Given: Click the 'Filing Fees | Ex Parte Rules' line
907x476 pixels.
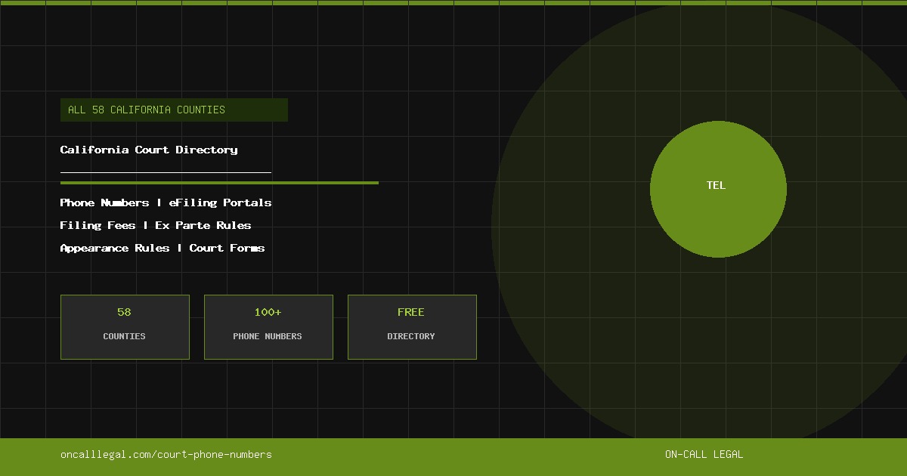Looking at the screenshot, I should (x=156, y=225).
